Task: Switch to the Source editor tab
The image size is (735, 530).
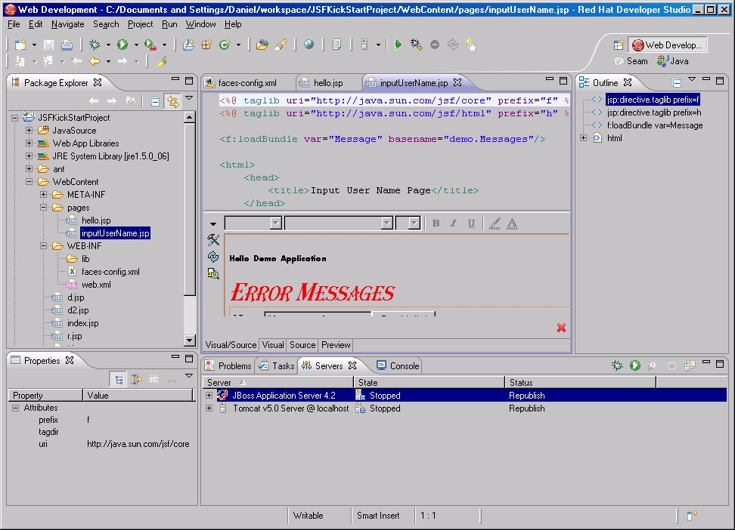Action: point(302,345)
